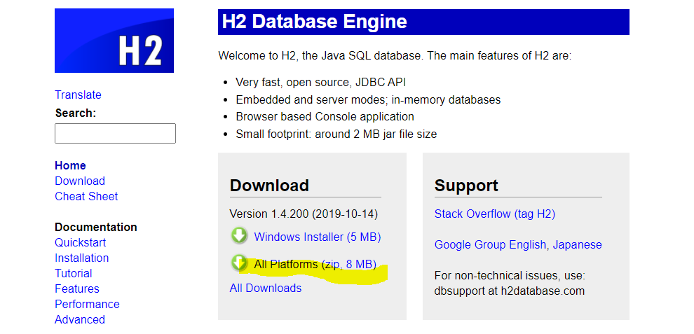The width and height of the screenshot is (694, 334).
Task: Click the Download section heading
Action: pos(269,186)
